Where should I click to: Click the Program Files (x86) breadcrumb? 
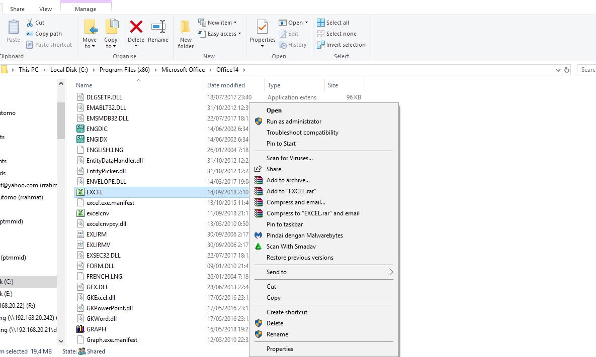click(x=125, y=70)
